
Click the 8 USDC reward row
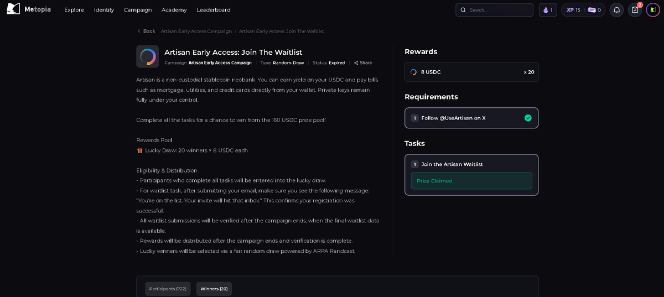[x=471, y=72]
